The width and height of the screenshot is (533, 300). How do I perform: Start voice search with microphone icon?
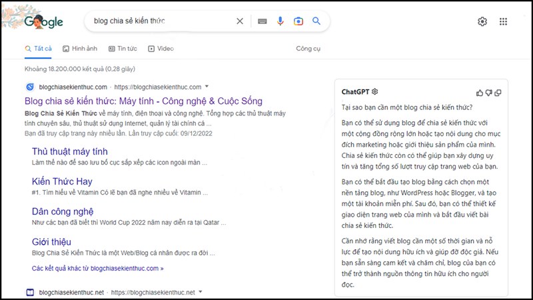pyautogui.click(x=280, y=21)
